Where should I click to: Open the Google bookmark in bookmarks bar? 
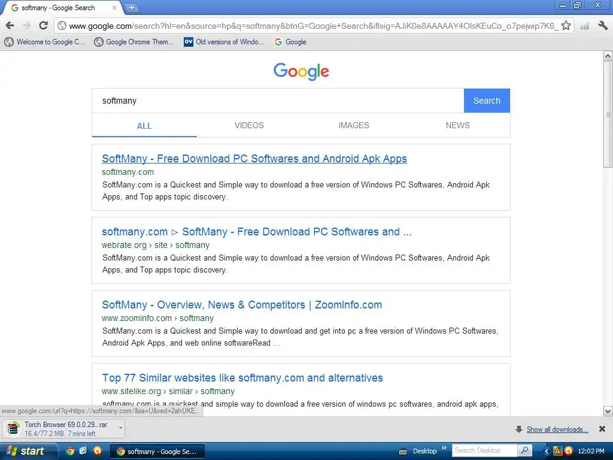coord(290,42)
